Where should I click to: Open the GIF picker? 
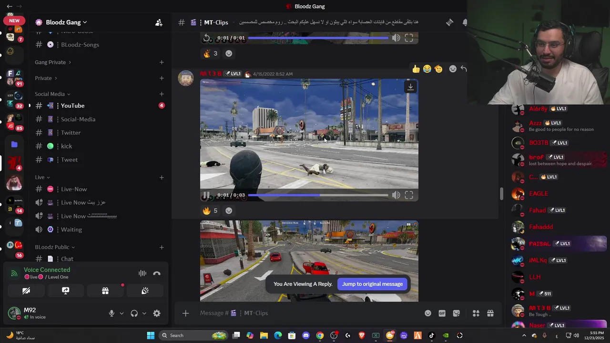tap(442, 313)
